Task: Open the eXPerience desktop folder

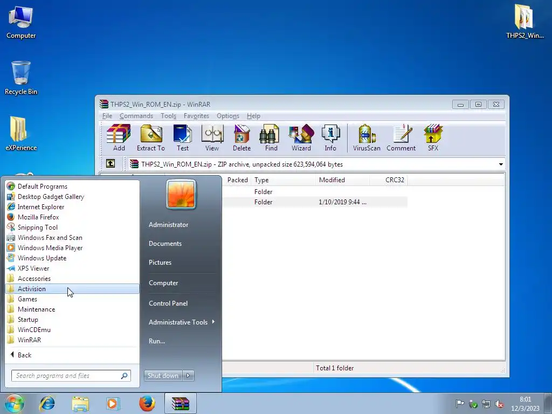Action: (x=21, y=134)
